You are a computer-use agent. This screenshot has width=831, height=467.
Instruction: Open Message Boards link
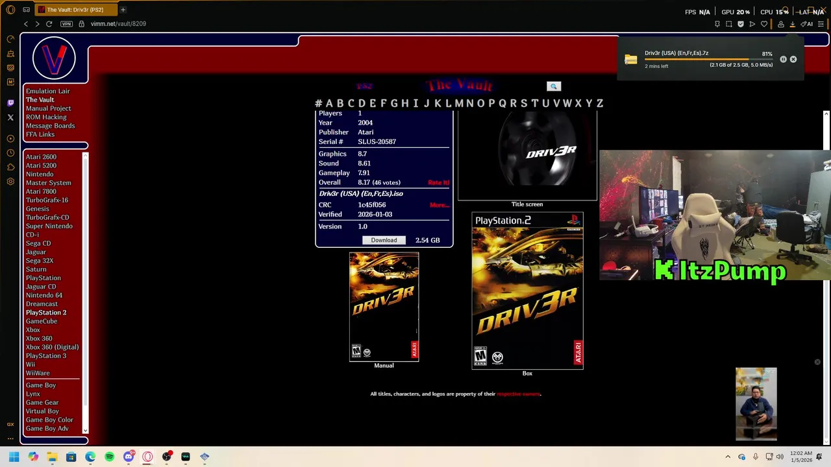[x=50, y=126]
